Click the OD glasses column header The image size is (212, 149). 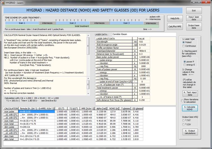[x=137, y=108]
